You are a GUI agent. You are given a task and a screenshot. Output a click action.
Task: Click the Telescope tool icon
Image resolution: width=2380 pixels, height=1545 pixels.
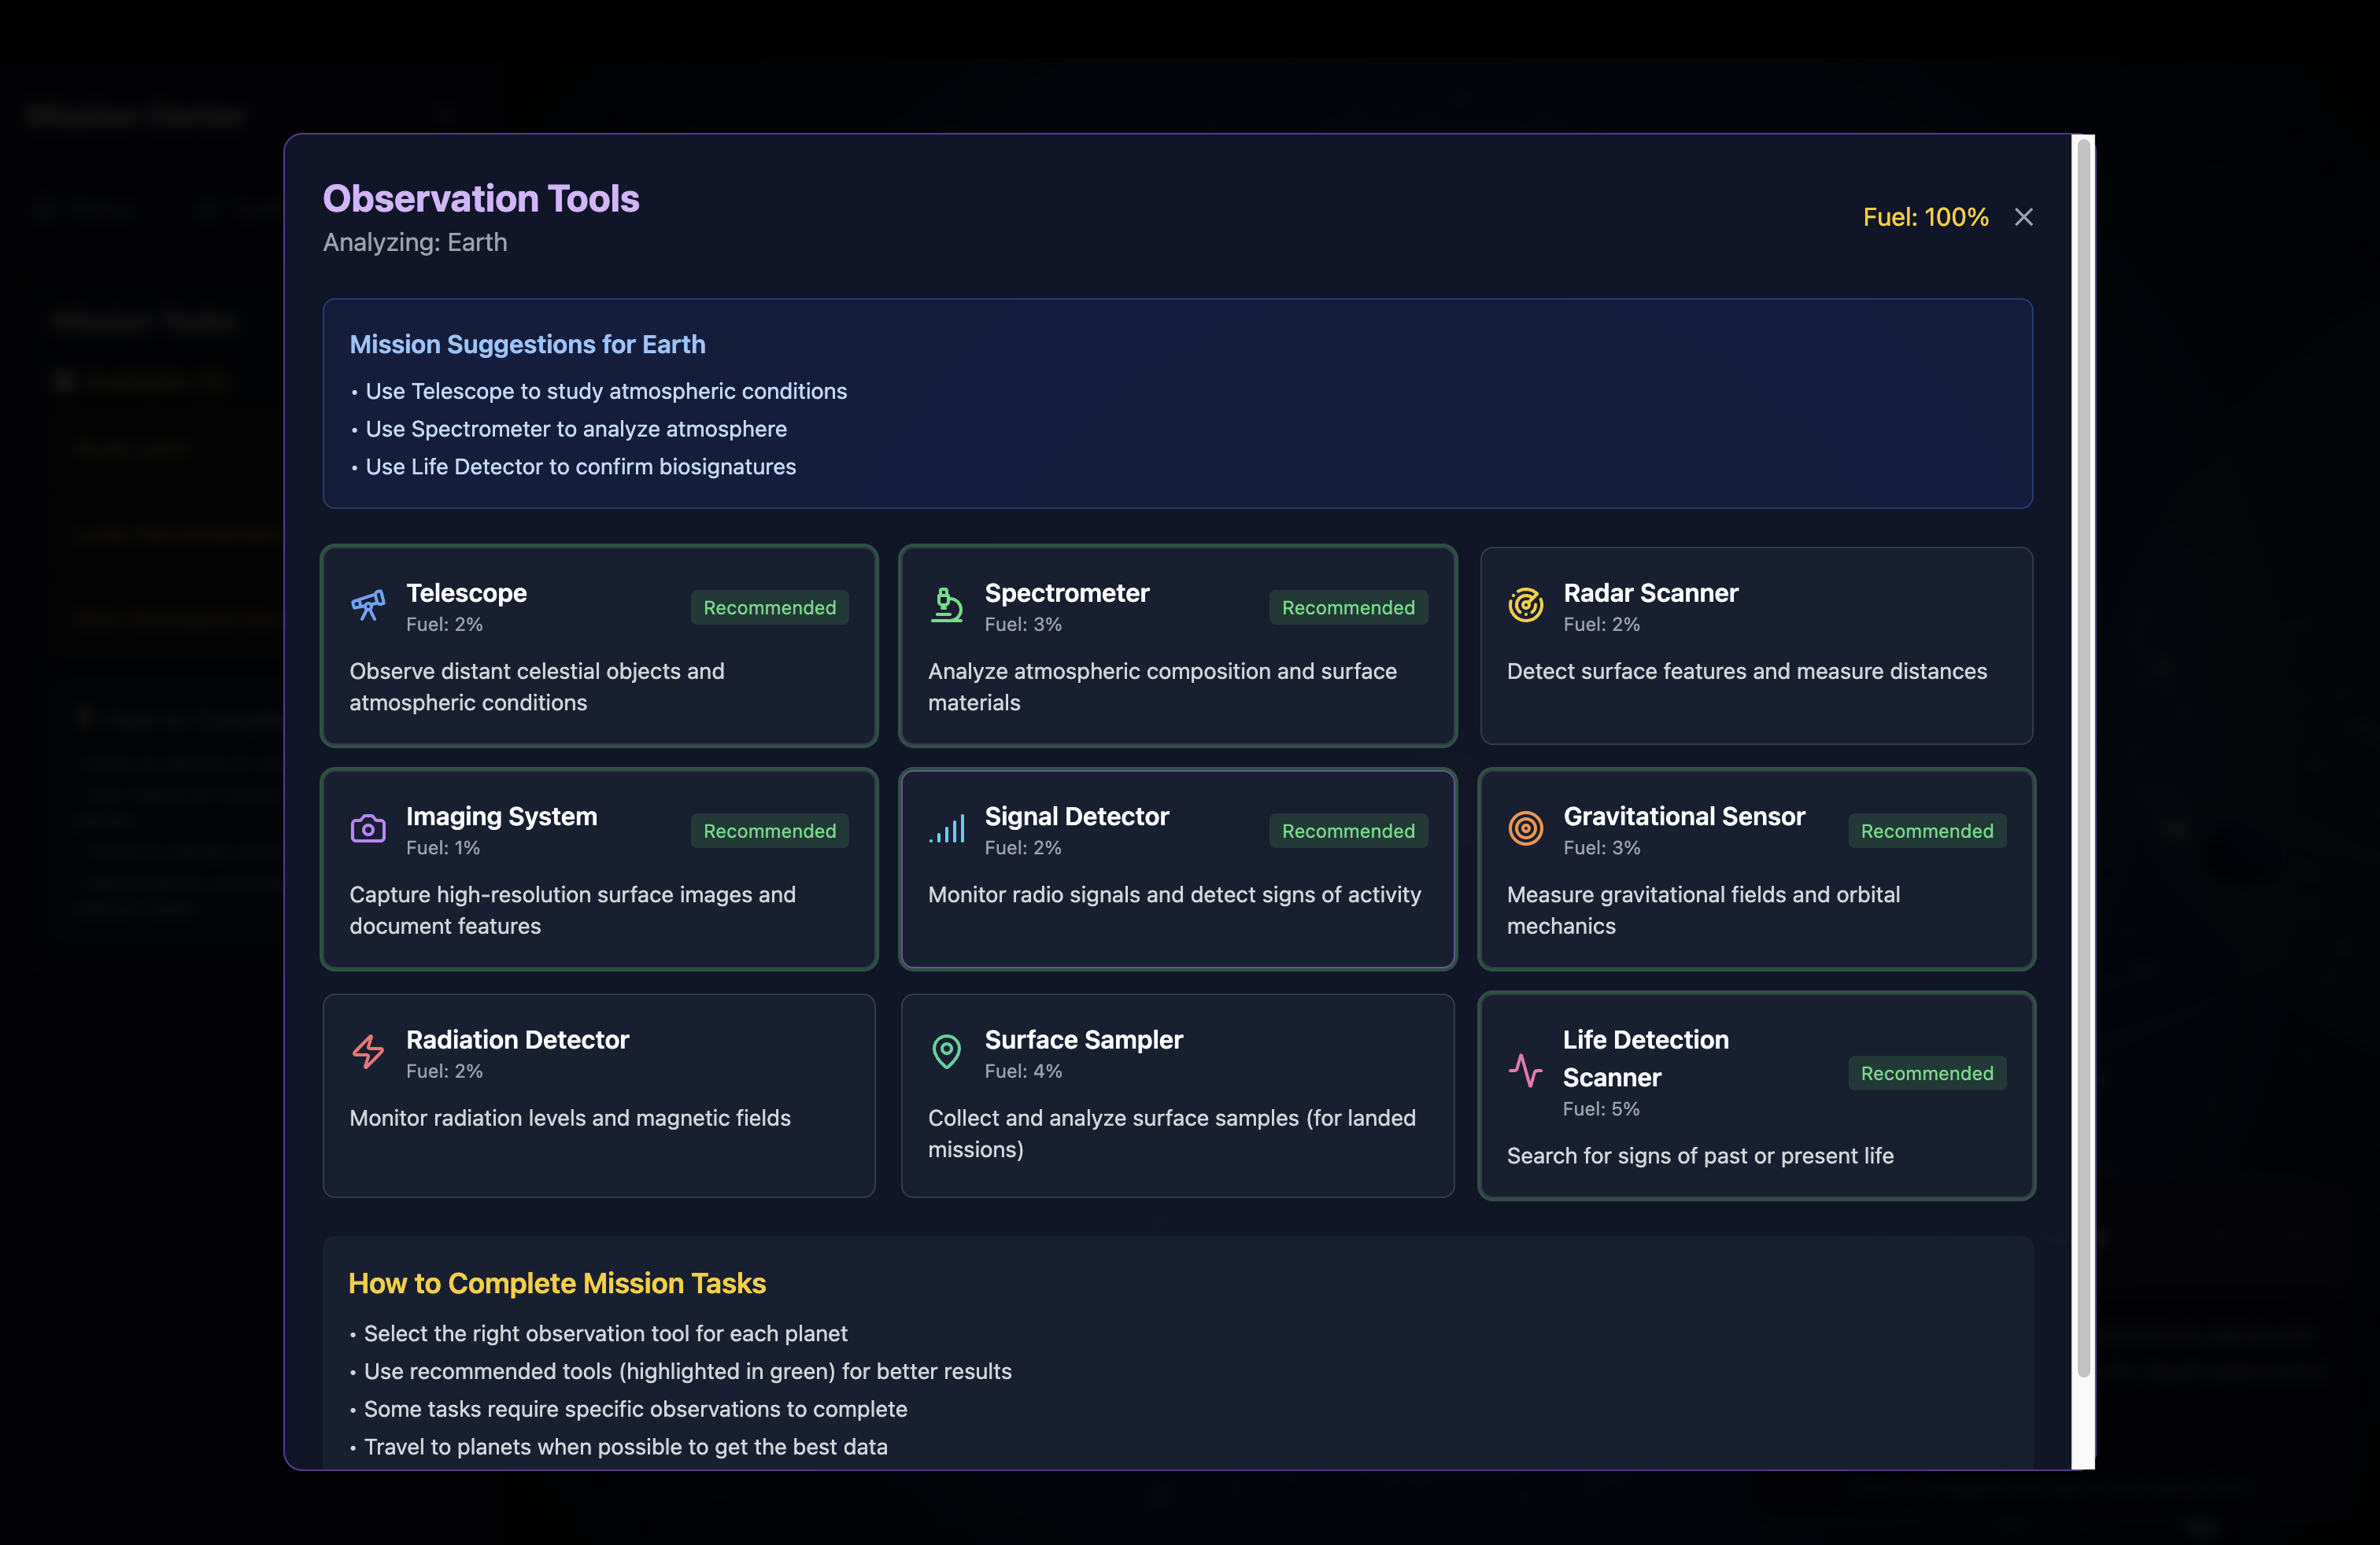coord(368,605)
